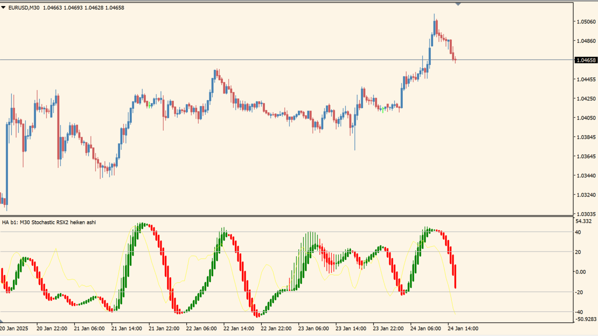The width and height of the screenshot is (598, 336).
Task: Click the 54.332 indicator maximum value
Action: 584,221
